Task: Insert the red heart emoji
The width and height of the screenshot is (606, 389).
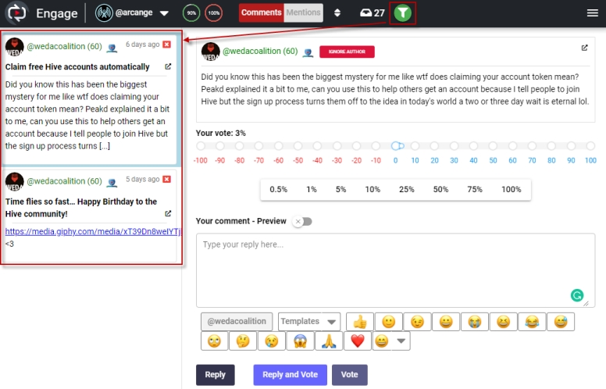Action: click(x=357, y=341)
